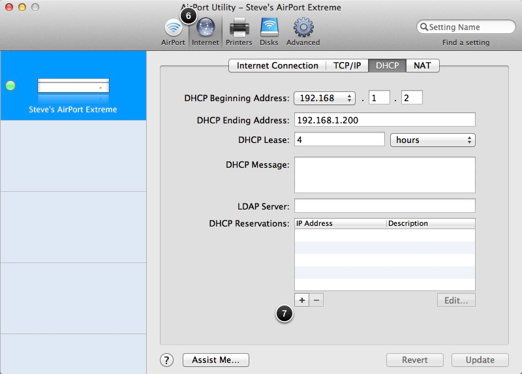Viewport: 522px width, 374px height.
Task: Click the search magnifier icon
Action: 423,27
